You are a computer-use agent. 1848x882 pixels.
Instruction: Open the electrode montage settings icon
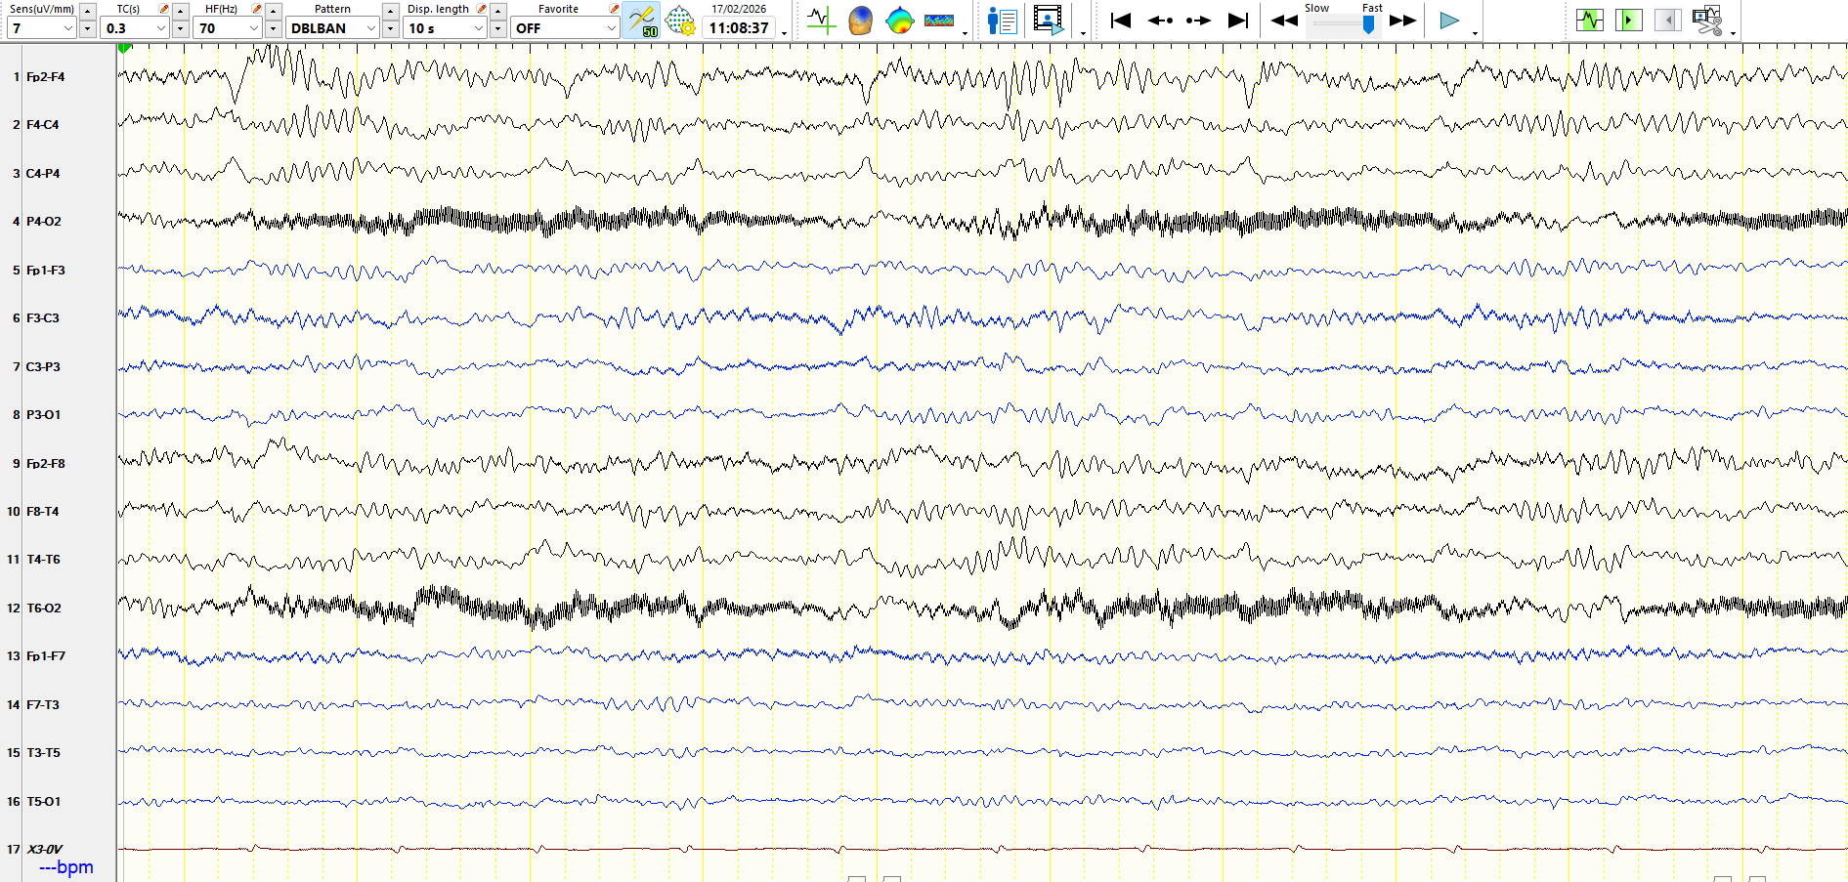pyautogui.click(x=680, y=21)
